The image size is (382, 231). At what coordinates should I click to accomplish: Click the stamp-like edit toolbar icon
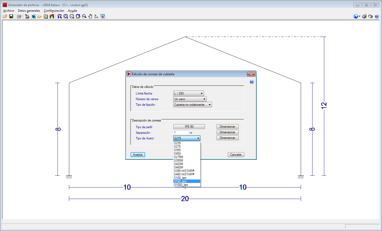(x=27, y=16)
